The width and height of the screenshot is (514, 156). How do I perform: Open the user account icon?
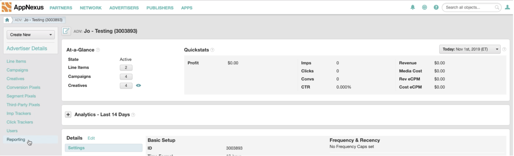(507, 7)
